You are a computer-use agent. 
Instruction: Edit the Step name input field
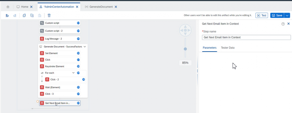point(246,37)
